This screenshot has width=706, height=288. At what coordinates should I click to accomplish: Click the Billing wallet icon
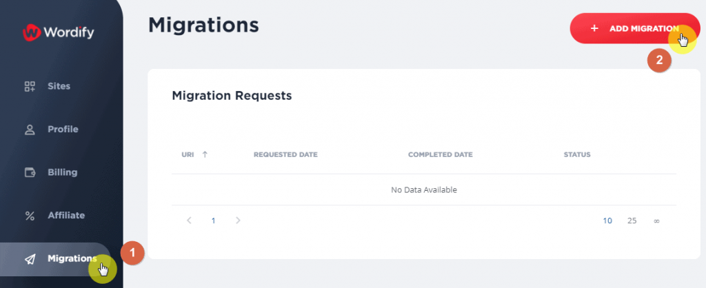(30, 172)
